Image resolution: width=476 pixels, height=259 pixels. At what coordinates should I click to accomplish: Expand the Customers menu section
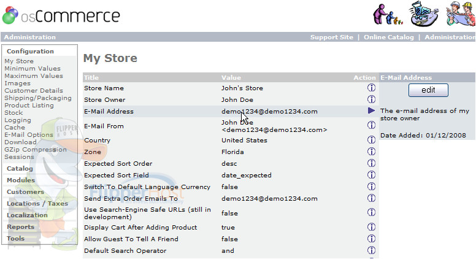[x=25, y=192]
